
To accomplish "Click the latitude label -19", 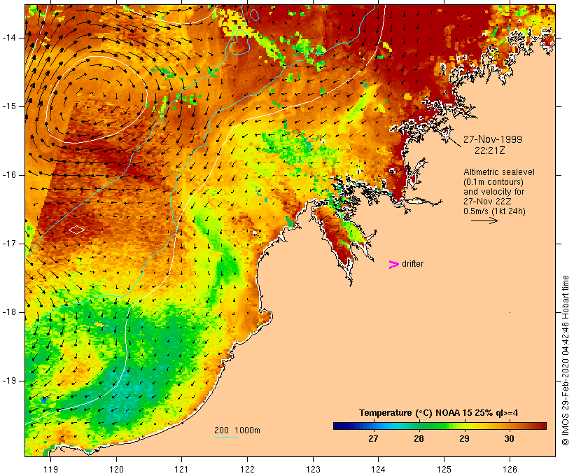I will (9, 381).
